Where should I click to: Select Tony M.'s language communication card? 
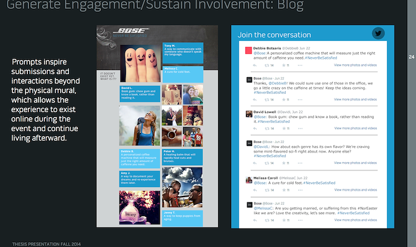click(x=183, y=53)
